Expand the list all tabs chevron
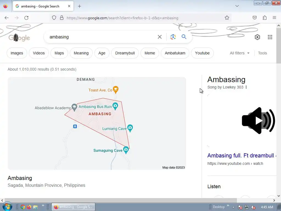 coord(237,6)
